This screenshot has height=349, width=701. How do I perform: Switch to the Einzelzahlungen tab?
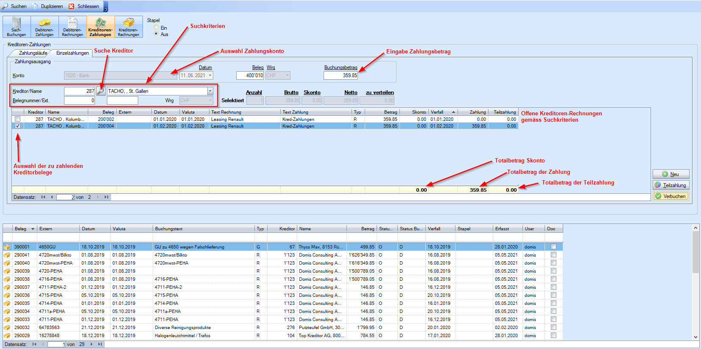pos(73,53)
